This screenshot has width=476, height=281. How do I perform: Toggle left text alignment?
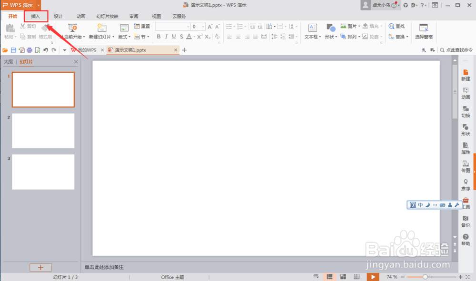click(229, 37)
